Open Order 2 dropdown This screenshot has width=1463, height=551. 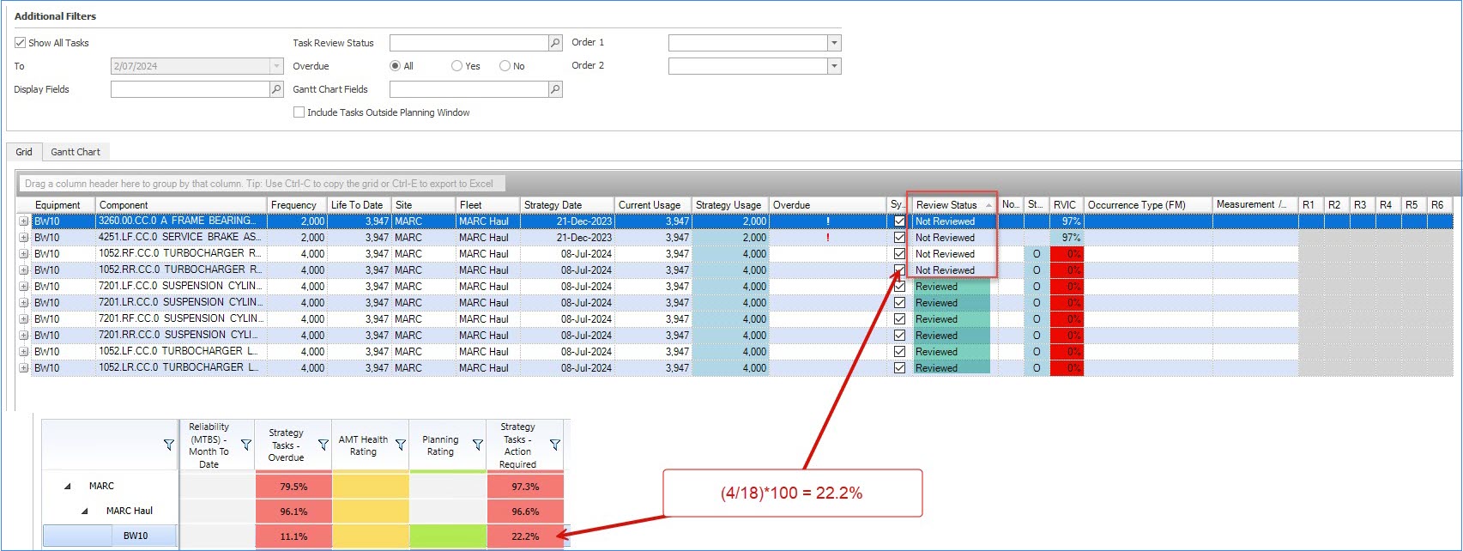click(x=834, y=66)
